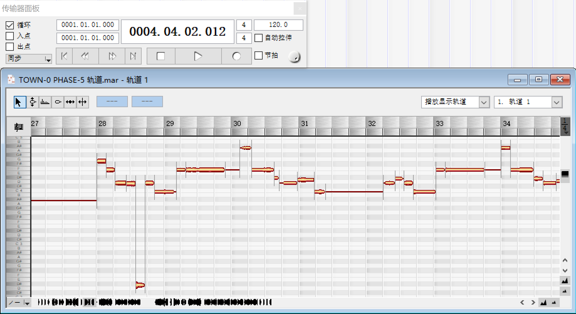Click the record transport button

tap(237, 56)
